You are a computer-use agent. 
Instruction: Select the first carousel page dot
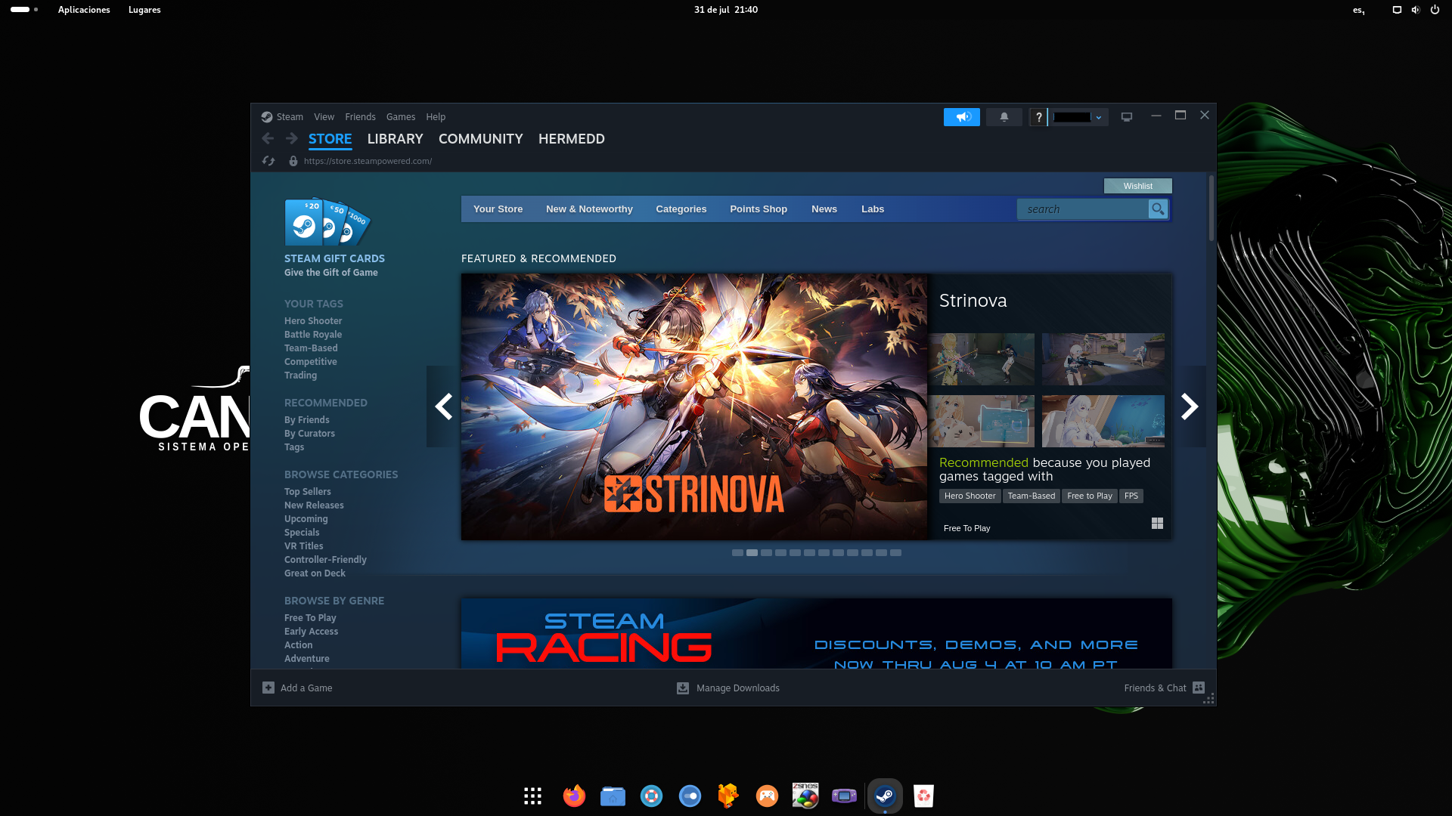737,553
